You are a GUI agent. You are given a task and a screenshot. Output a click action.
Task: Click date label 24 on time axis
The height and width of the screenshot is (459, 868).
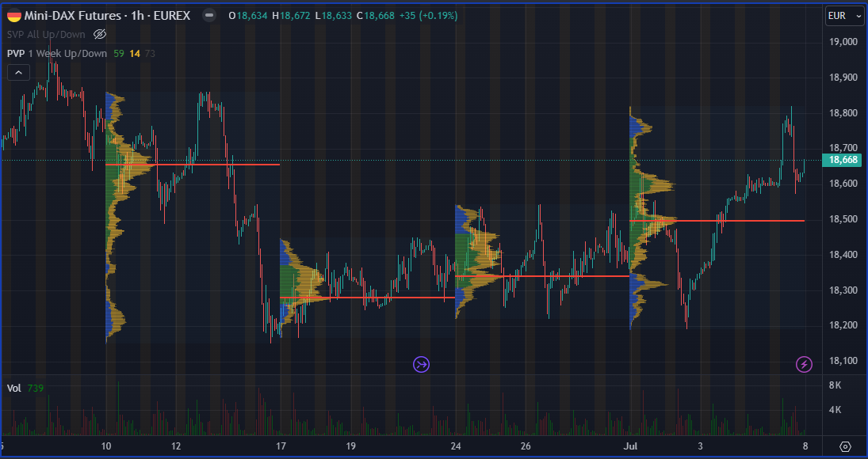pyautogui.click(x=456, y=446)
